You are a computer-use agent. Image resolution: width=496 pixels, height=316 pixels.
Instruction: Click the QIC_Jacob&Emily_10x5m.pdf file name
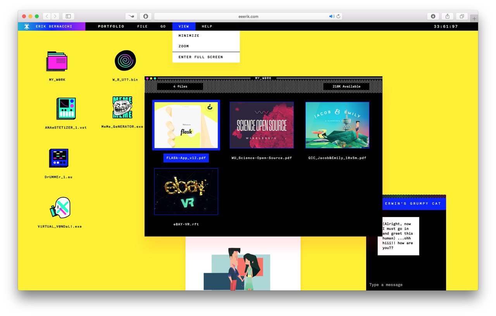click(337, 158)
